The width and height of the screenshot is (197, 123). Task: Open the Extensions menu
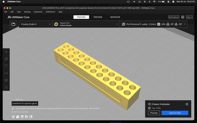[x=38, y=12]
